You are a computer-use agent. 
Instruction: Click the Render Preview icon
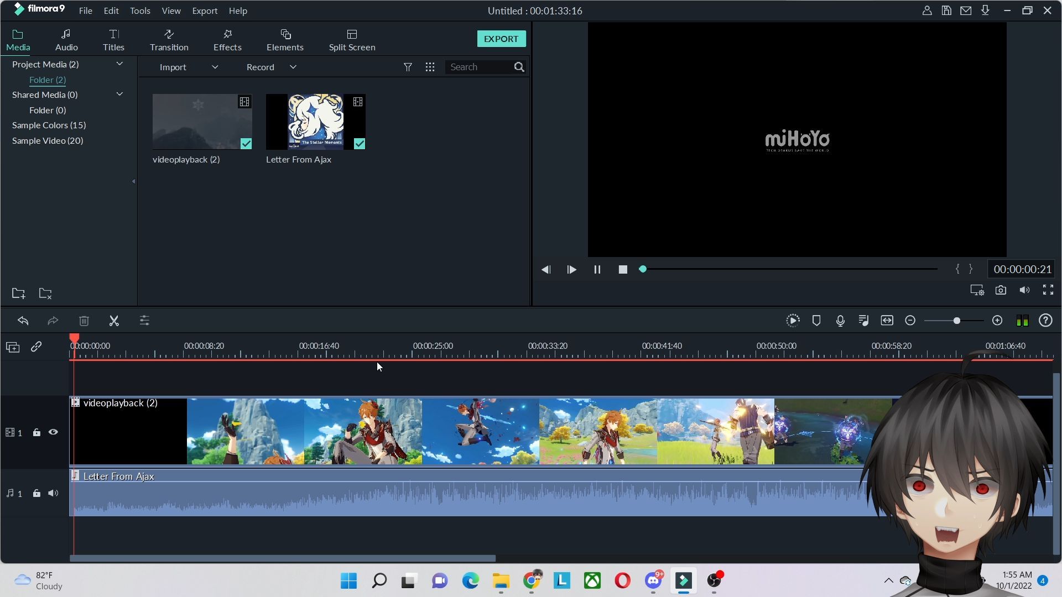(x=793, y=321)
